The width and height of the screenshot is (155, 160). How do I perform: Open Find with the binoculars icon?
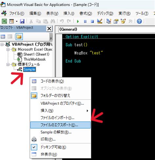53,21
